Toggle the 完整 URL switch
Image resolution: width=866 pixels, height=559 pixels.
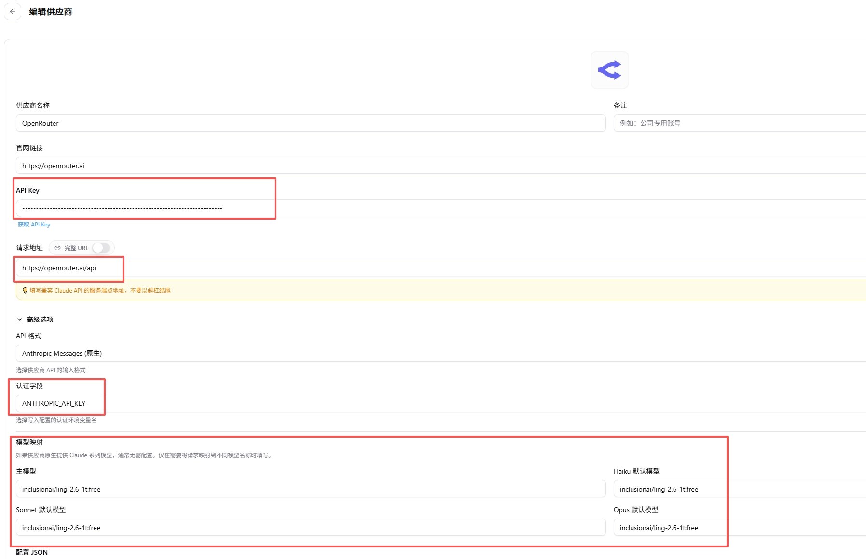[x=101, y=248]
